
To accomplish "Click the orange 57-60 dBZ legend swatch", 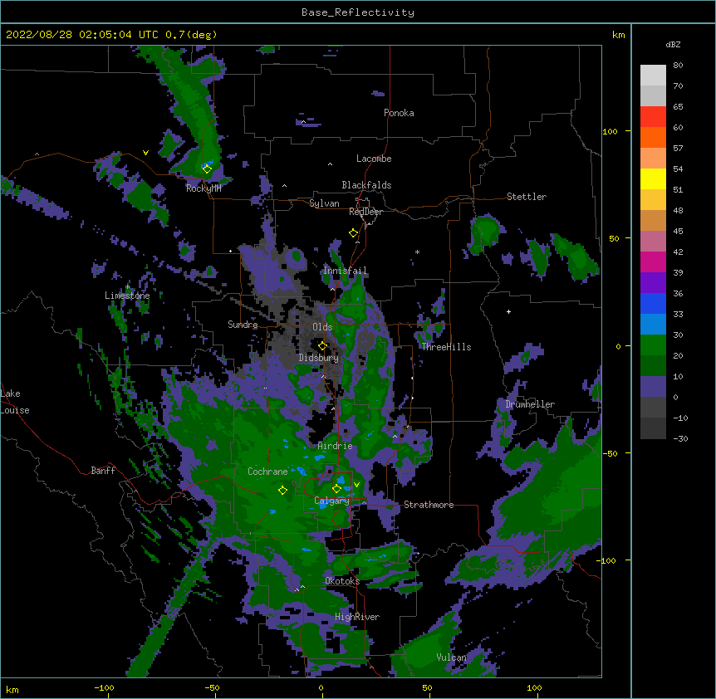I will click(x=653, y=137).
